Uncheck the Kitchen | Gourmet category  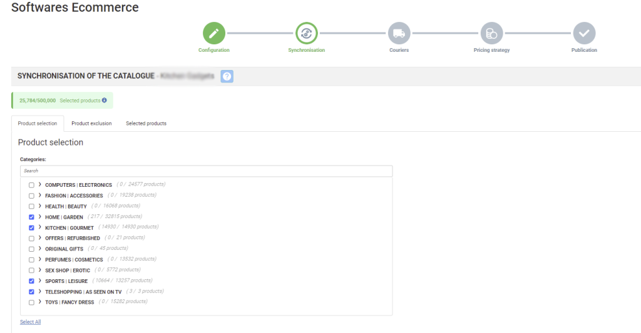coord(31,228)
